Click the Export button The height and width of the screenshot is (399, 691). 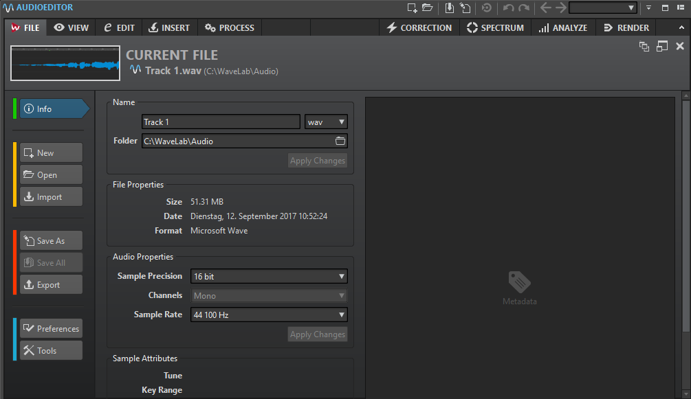pyautogui.click(x=51, y=285)
